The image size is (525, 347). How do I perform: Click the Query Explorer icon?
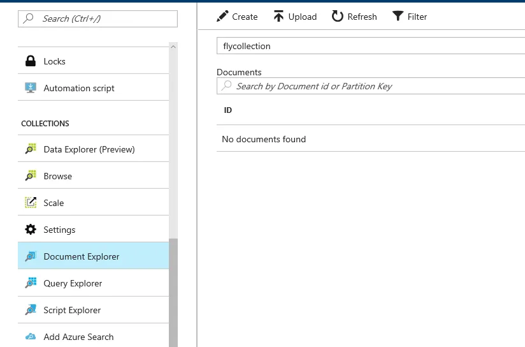coord(30,283)
